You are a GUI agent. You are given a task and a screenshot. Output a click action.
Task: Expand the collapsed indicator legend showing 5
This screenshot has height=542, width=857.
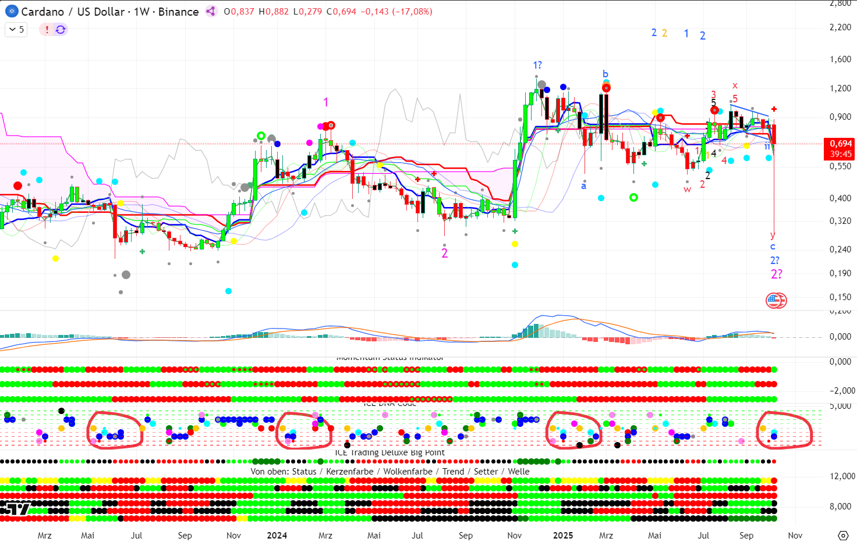tap(16, 30)
